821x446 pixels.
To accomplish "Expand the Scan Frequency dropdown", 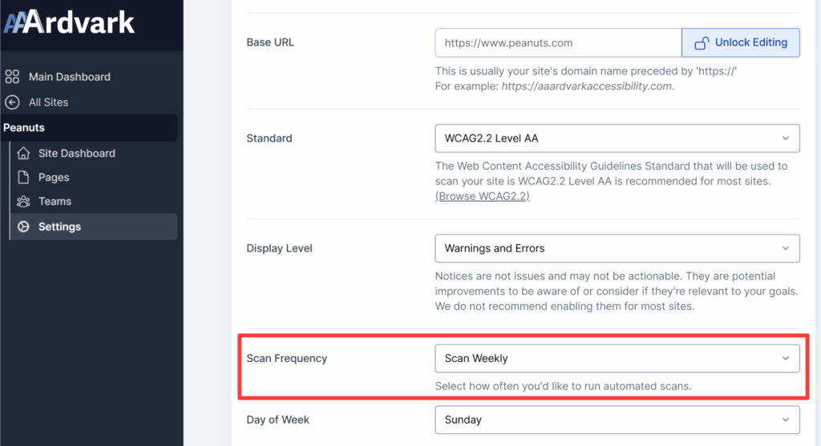I will [x=617, y=359].
